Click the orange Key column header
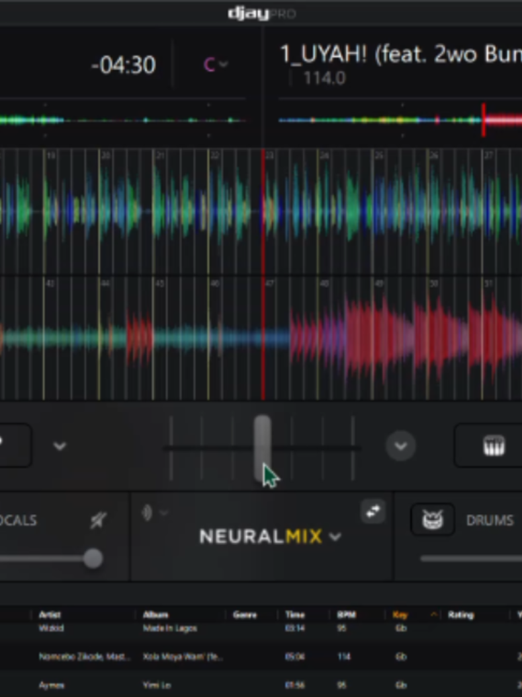Viewport: 522px width, 697px height. pos(400,615)
